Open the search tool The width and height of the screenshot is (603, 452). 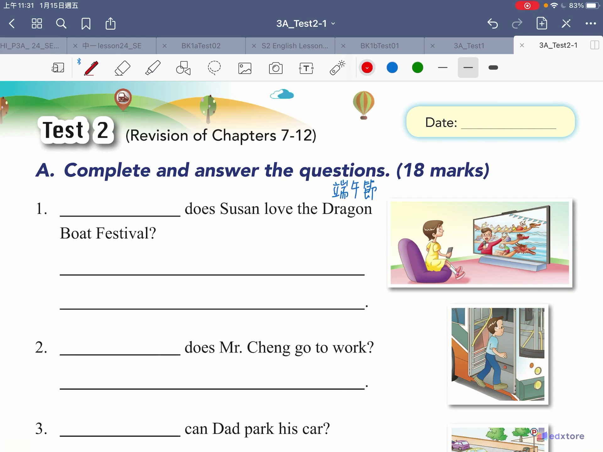tap(61, 24)
